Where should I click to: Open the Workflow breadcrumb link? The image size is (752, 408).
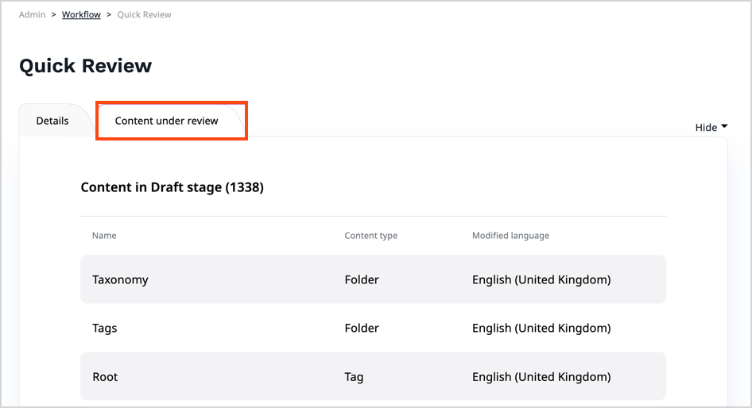[x=81, y=14]
